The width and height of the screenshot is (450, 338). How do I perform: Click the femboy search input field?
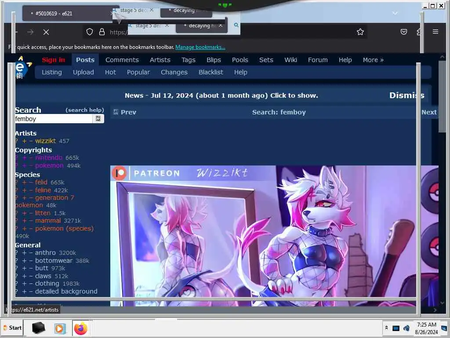pos(54,119)
